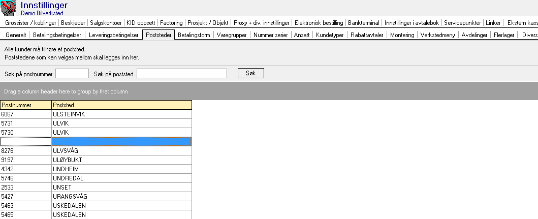Switch to the Flerlager tab
Viewport: 538px width, 219px height.
coord(504,35)
